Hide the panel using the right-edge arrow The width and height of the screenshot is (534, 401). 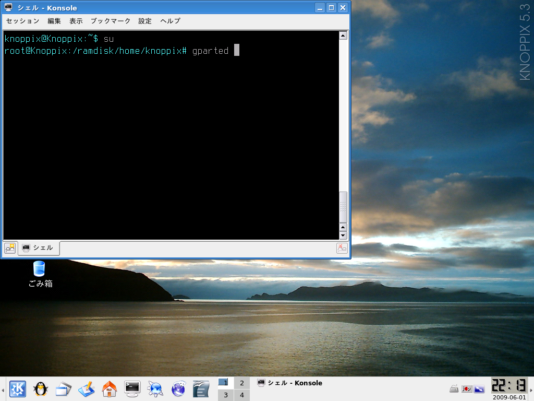coord(531,389)
